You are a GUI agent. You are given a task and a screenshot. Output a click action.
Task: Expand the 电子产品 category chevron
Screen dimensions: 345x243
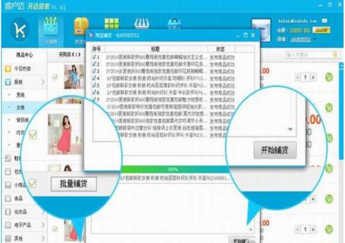(43, 225)
